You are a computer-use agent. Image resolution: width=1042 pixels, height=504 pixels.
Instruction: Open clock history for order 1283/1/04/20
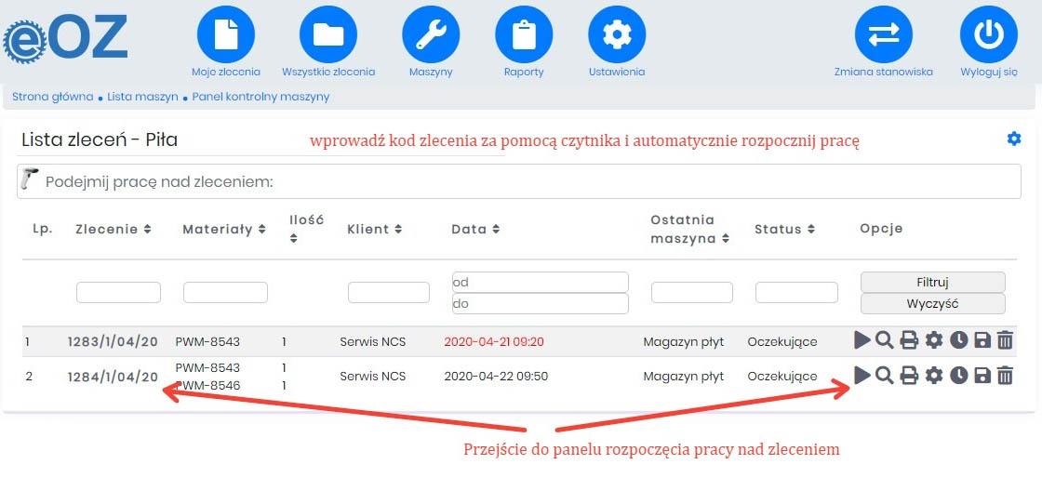958,341
